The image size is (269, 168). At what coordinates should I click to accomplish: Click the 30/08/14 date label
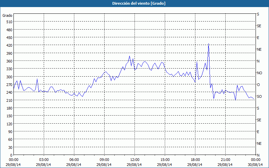[255, 165]
